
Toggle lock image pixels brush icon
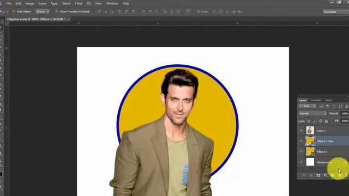[315, 121]
